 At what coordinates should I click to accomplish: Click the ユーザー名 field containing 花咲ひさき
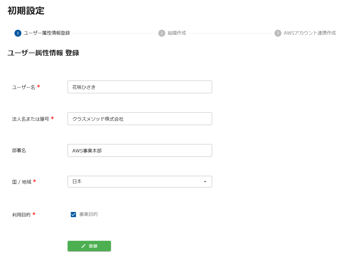point(140,87)
